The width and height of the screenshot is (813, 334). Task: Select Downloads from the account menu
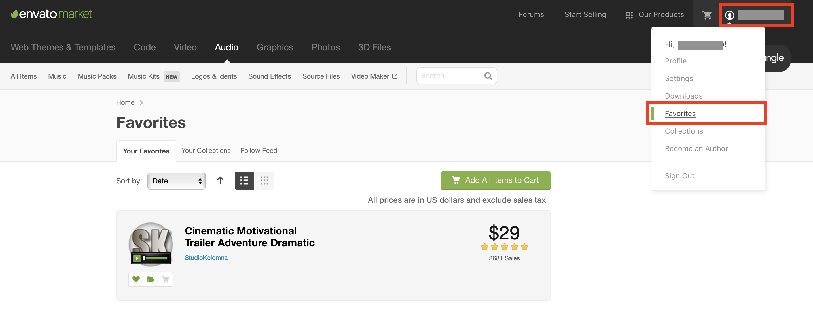684,96
